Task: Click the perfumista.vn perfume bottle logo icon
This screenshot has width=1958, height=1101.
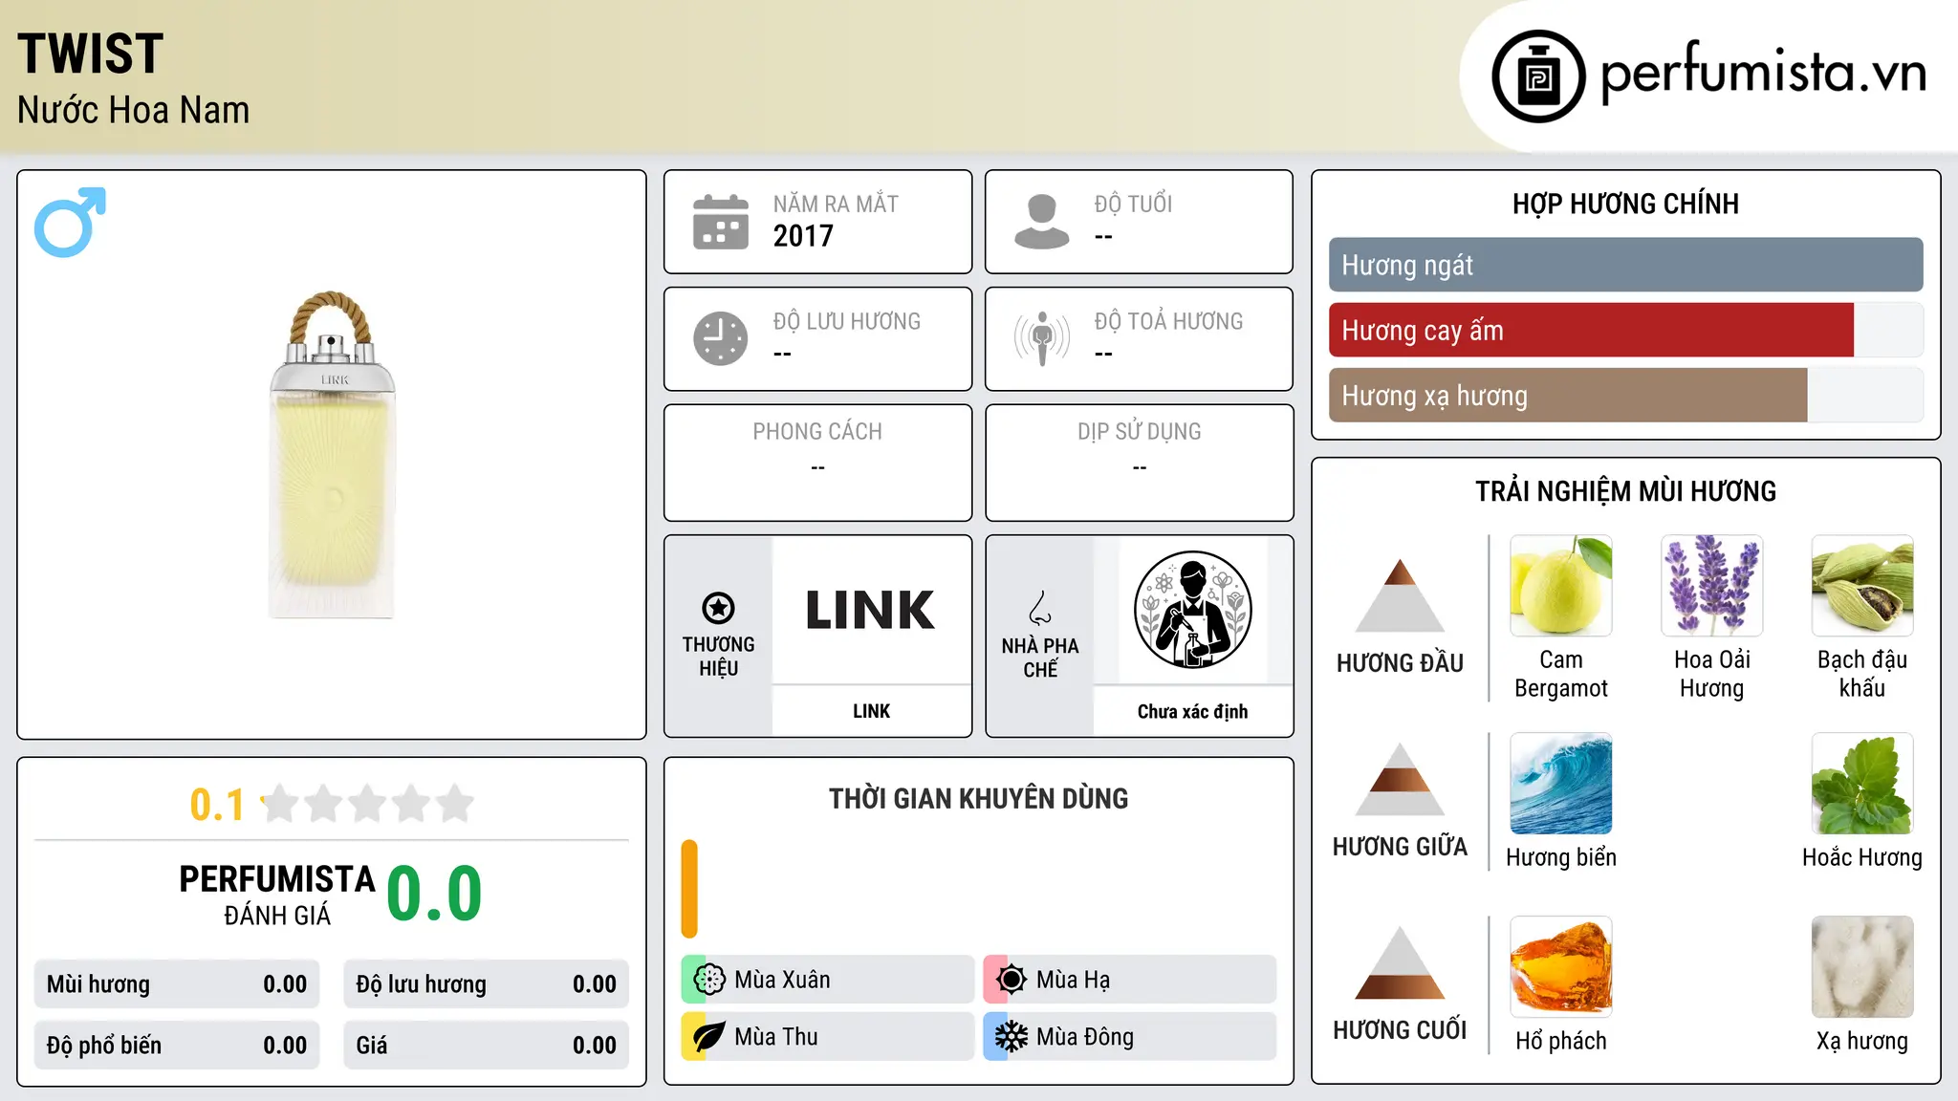Action: (1538, 76)
